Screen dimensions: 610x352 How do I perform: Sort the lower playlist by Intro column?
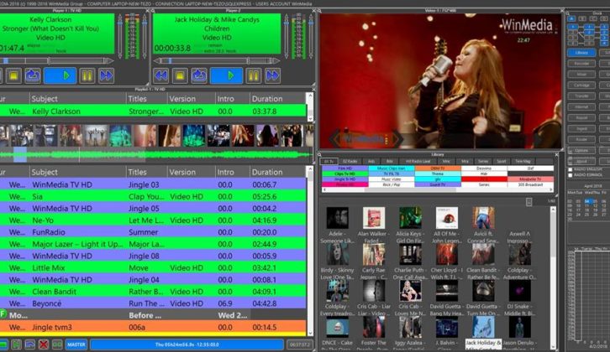pos(232,172)
